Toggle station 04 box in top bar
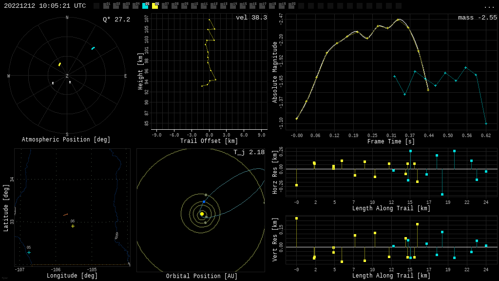This screenshot has width=499, height=281. (135, 6)
